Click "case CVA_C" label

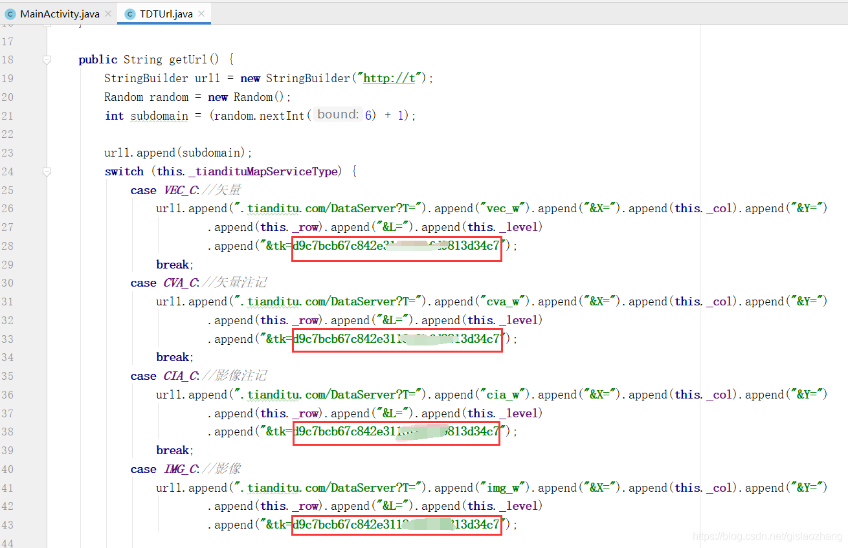pyautogui.click(x=165, y=283)
